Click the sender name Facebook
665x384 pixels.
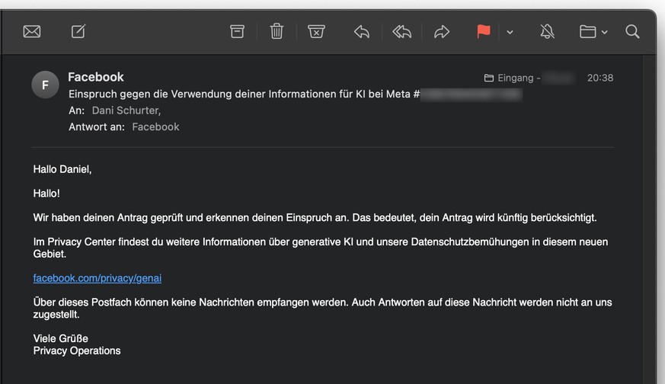pyautogui.click(x=96, y=77)
